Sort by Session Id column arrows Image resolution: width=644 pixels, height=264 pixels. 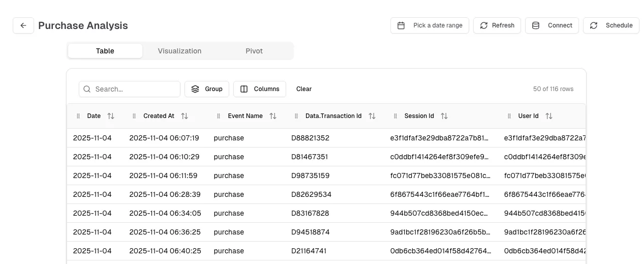(x=444, y=116)
